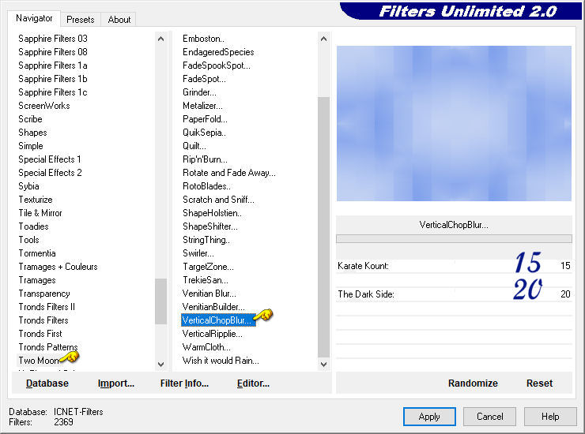This screenshot has height=434, width=585.
Task: Select Special Effects 1 category
Action: tap(50, 159)
